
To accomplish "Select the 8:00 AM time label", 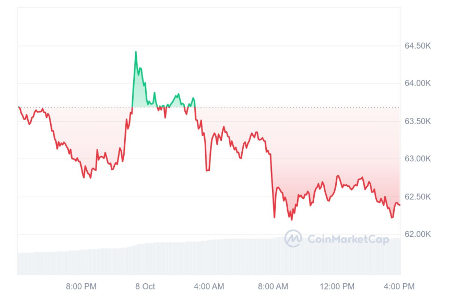I will coord(273,286).
